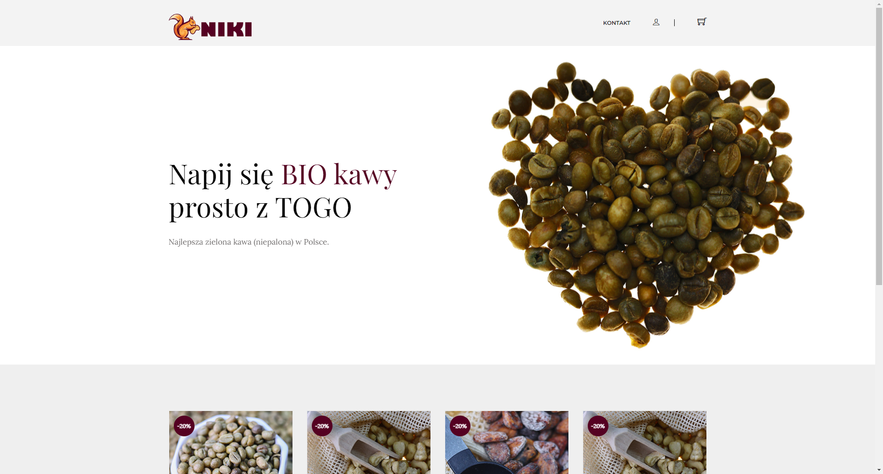The height and width of the screenshot is (474, 883).
Task: Open the KONTAKT menu item
Action: [x=617, y=23]
